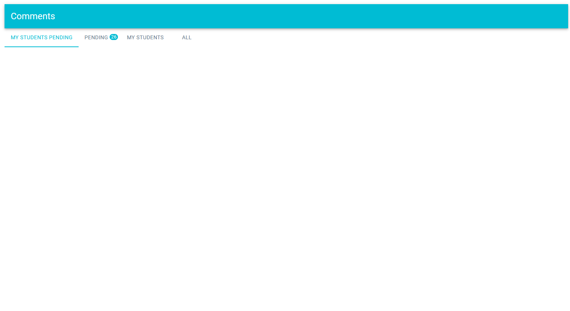The width and height of the screenshot is (570, 311).
Task: Tap the circular 26 badge next to PENDING
Action: coord(113,37)
